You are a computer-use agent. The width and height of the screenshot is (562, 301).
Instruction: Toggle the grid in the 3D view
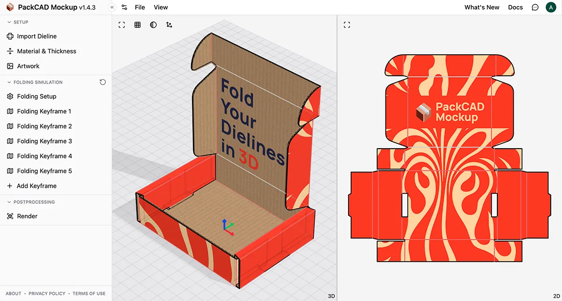[x=138, y=25]
